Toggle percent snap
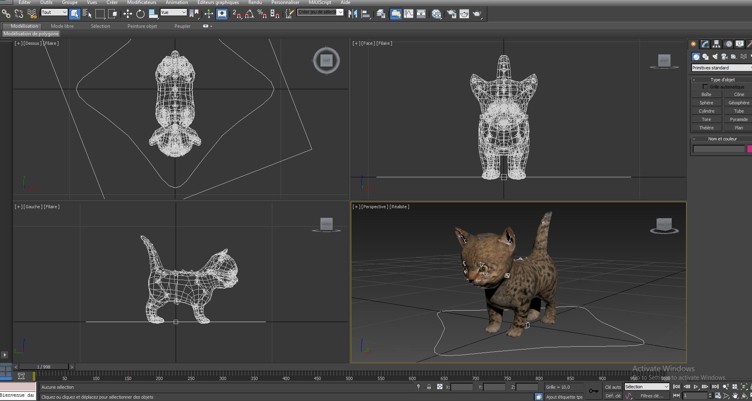 pyautogui.click(x=262, y=14)
